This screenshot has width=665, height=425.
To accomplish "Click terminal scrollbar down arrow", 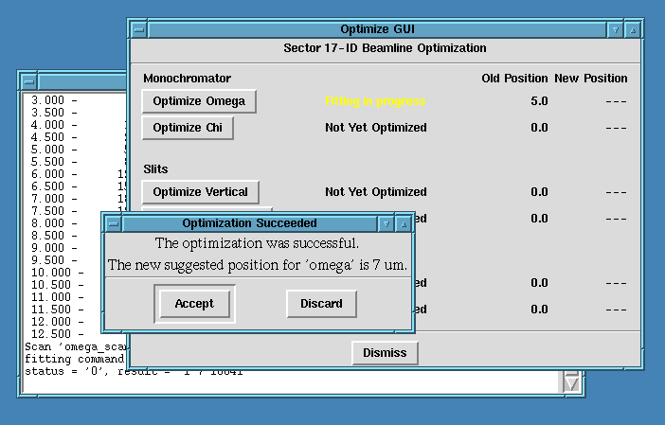I will click(571, 383).
